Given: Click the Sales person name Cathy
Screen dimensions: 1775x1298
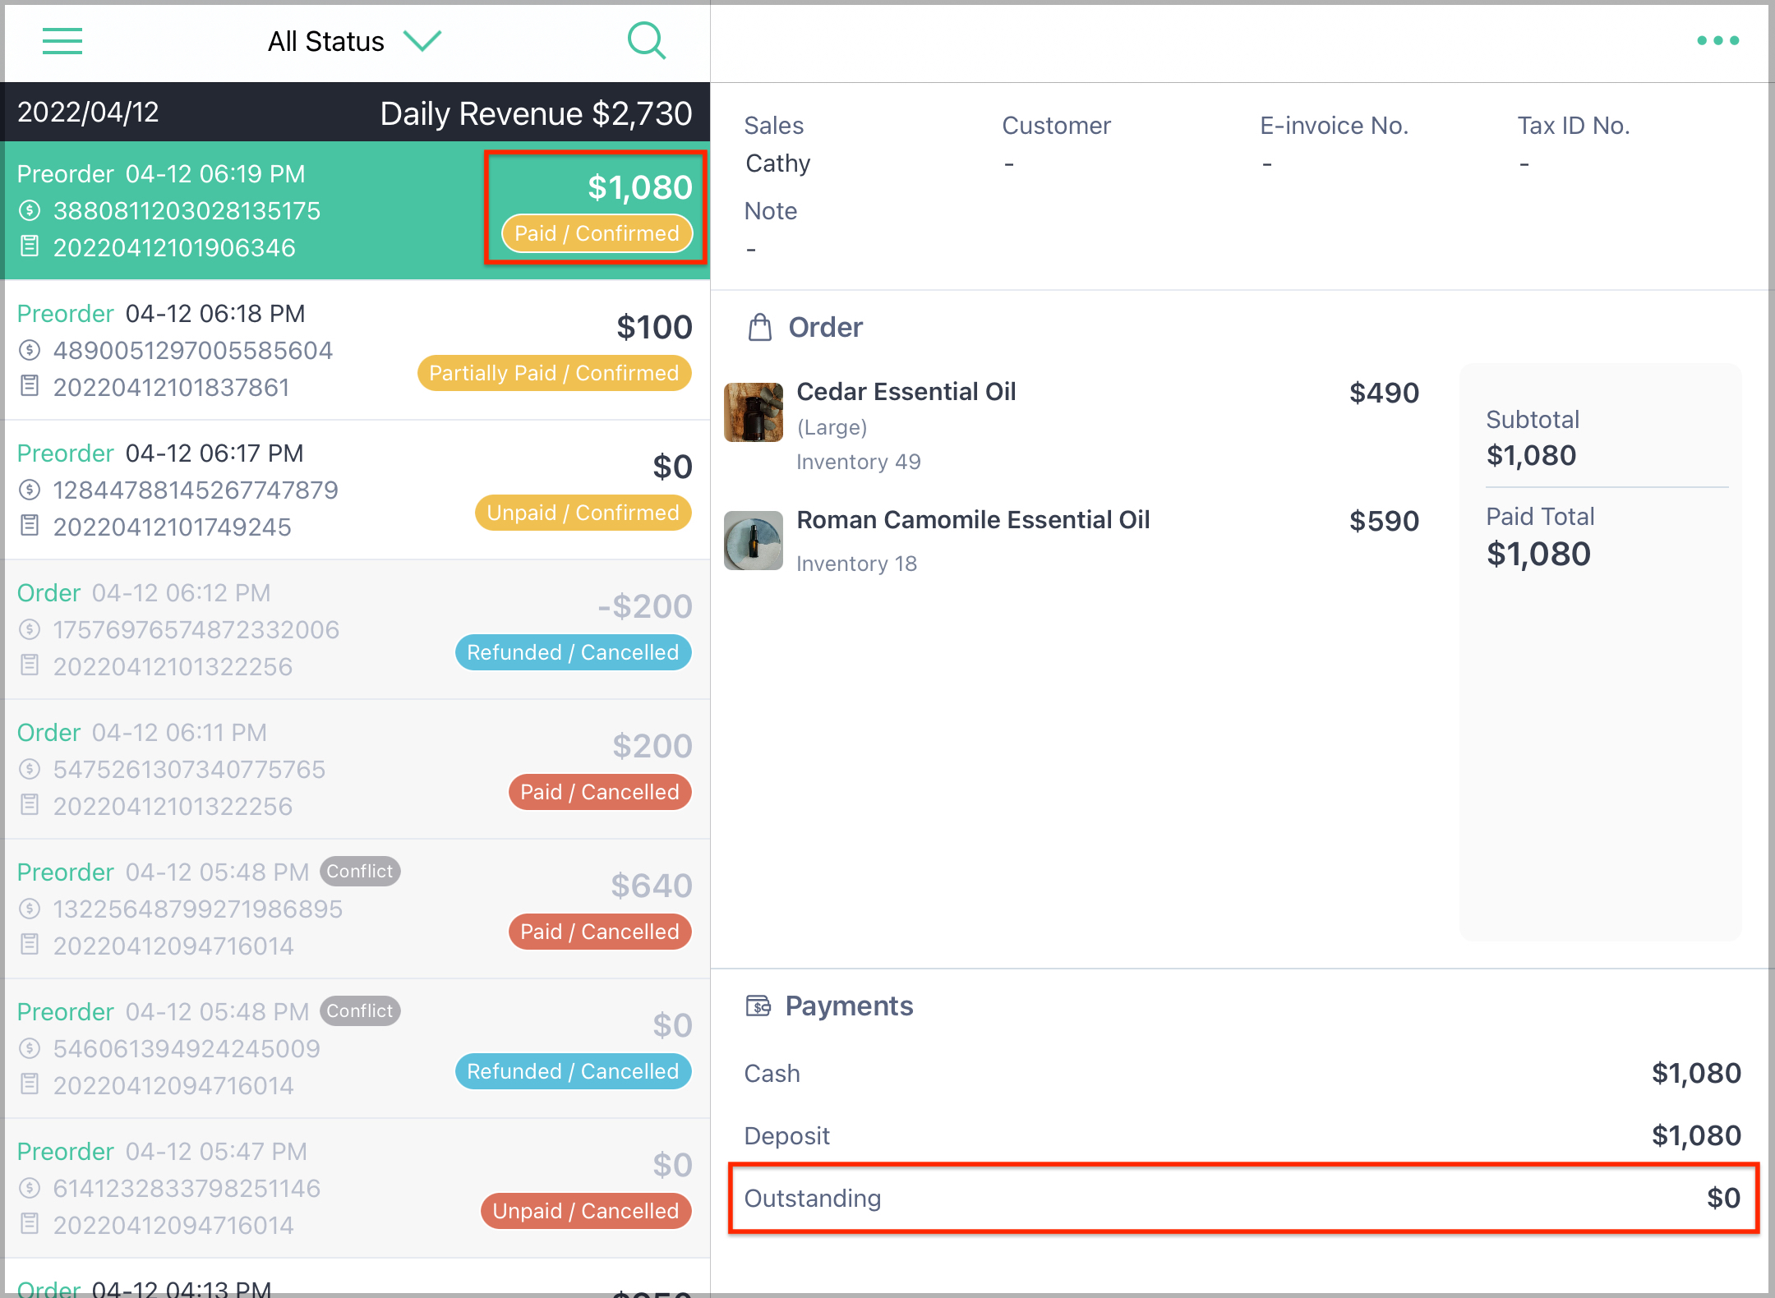Looking at the screenshot, I should pyautogui.click(x=777, y=163).
